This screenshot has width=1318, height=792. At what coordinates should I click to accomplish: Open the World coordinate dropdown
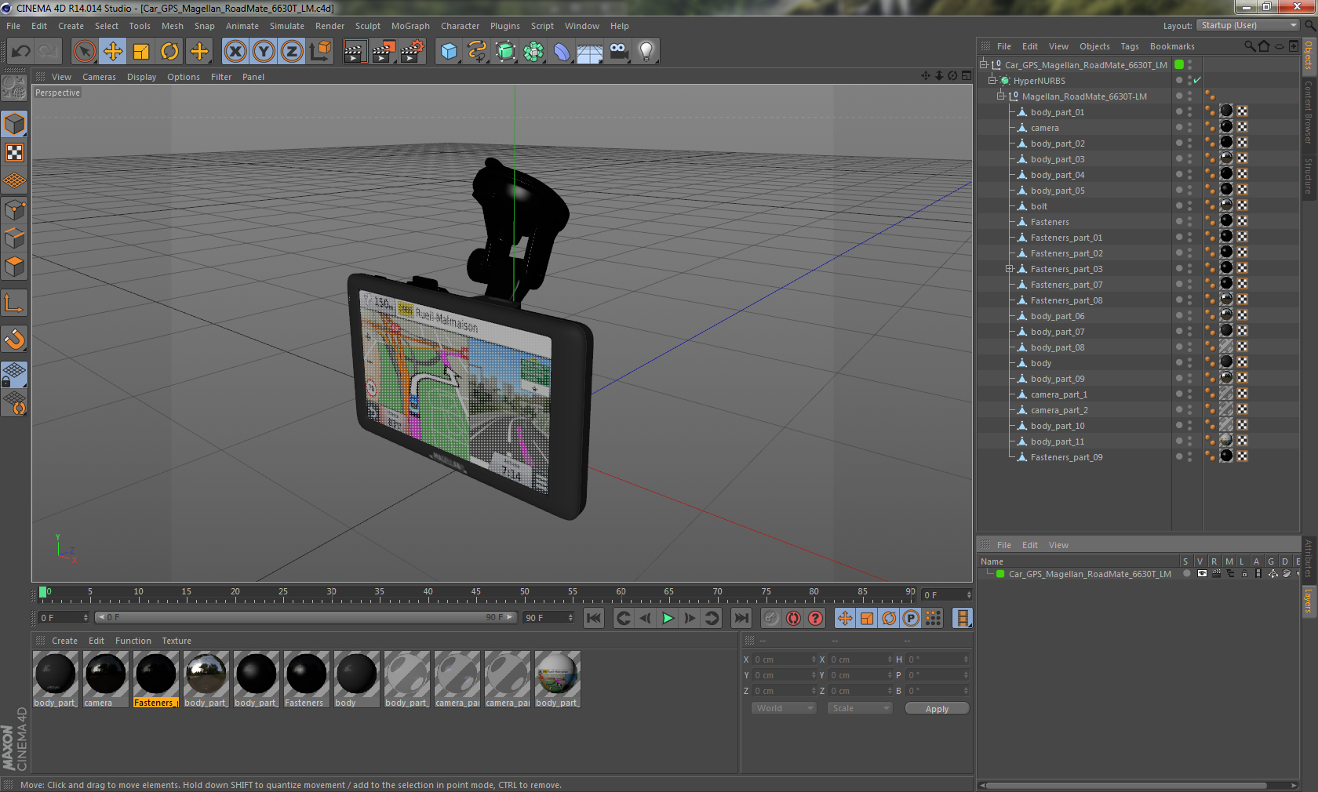pos(784,708)
